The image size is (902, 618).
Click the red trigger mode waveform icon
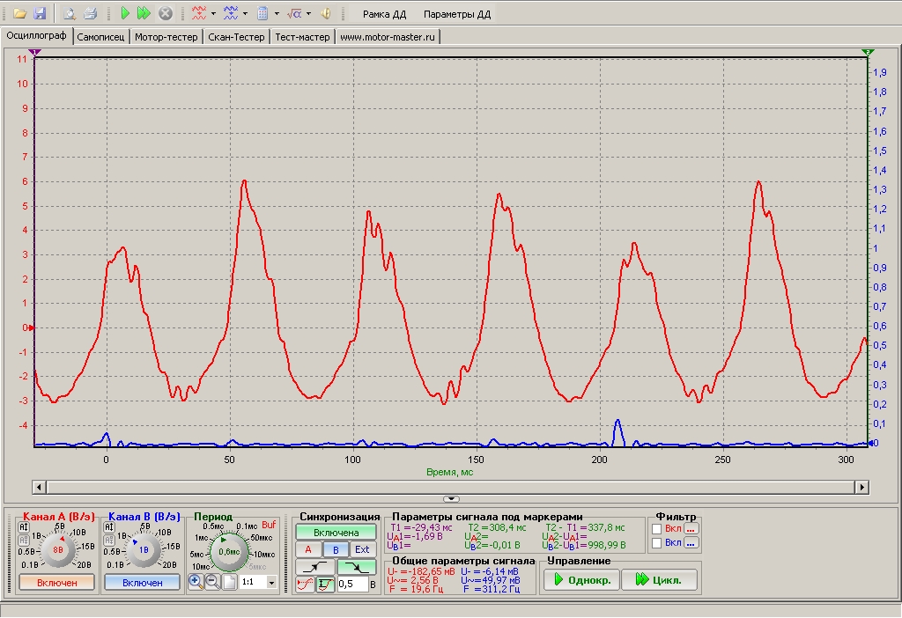point(305,584)
